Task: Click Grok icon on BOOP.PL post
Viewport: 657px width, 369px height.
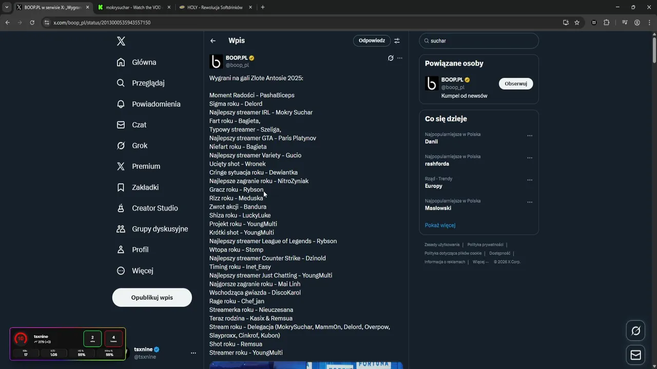Action: (391, 58)
